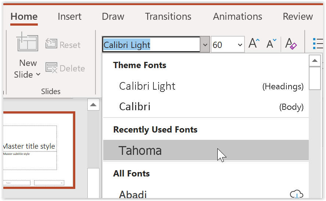Open the Transitions tab
The image size is (326, 201).
point(168,16)
